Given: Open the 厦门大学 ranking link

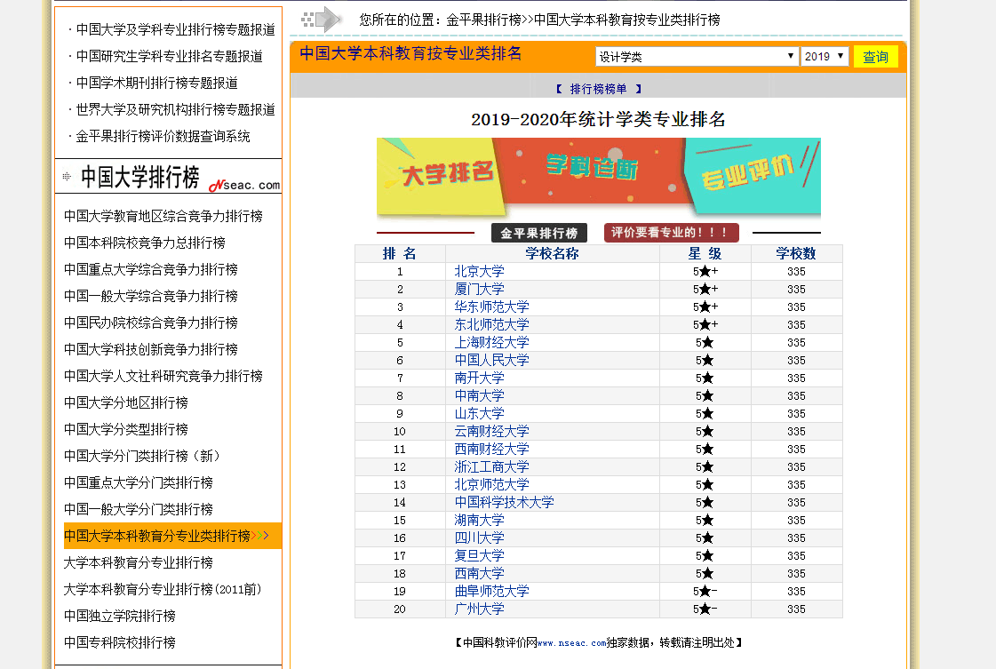Looking at the screenshot, I should pos(479,290).
